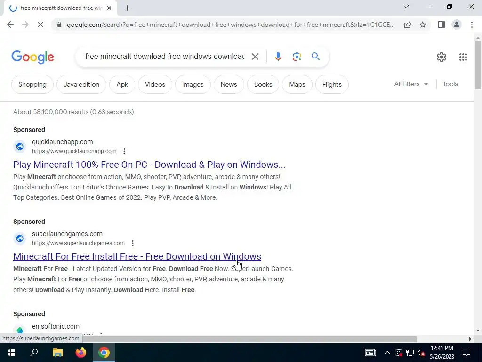Stop page loading with the X button

(40, 25)
